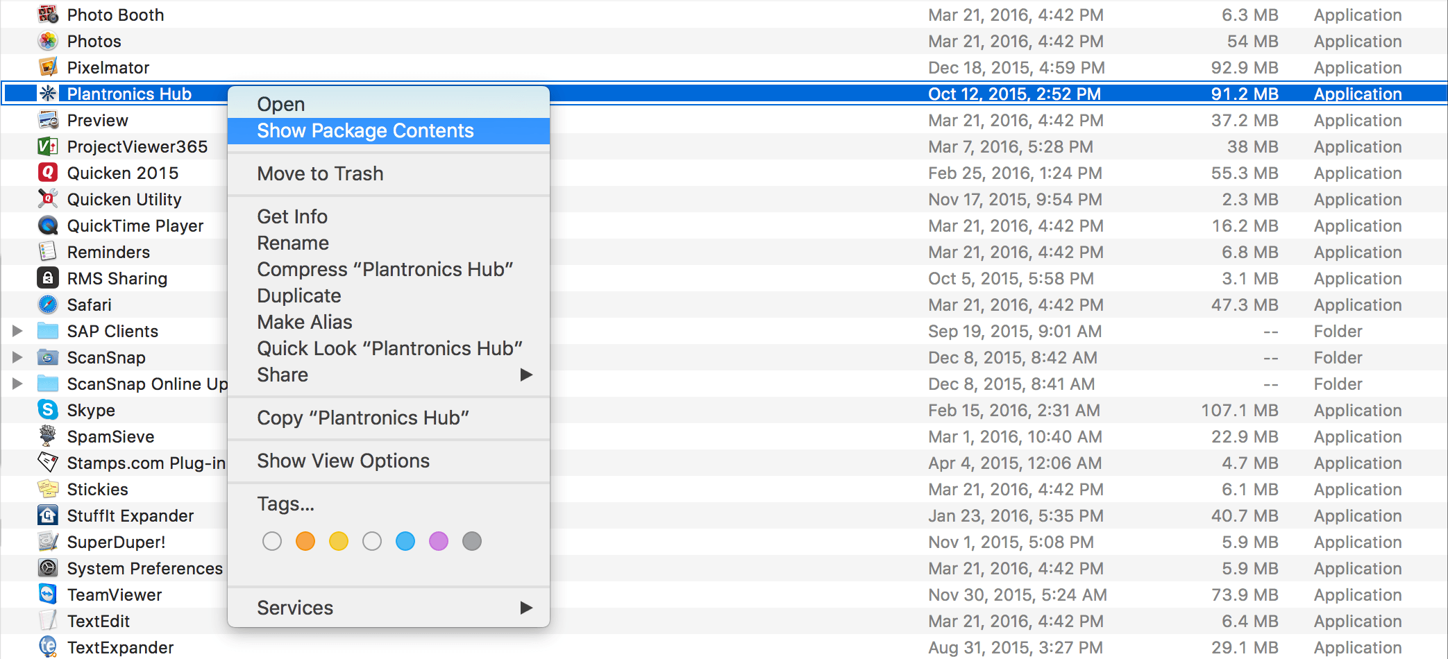Click the Preview app icon
The image size is (1448, 659).
pyautogui.click(x=48, y=120)
